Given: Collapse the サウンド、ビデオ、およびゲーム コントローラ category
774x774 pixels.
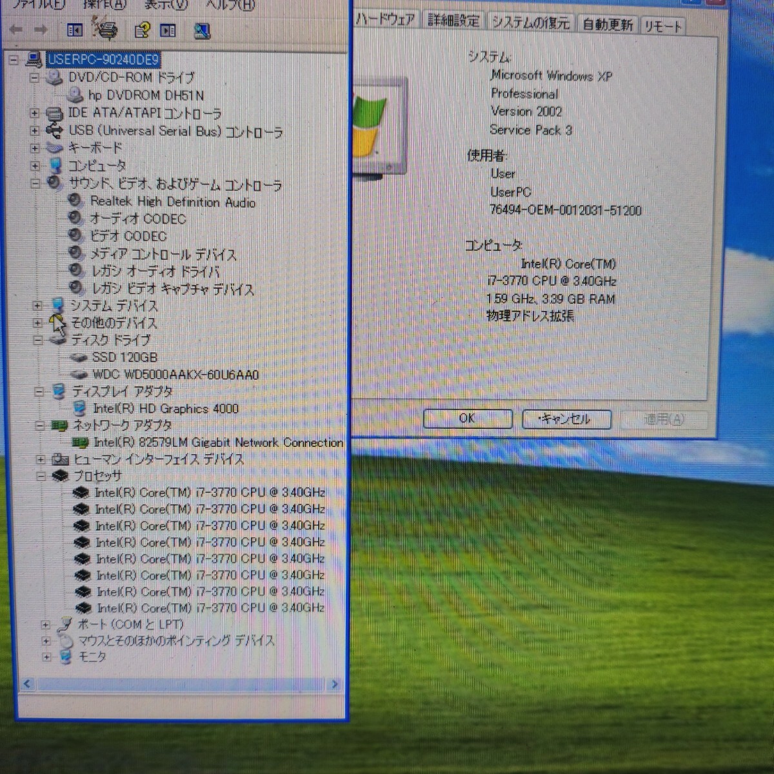Looking at the screenshot, I should click(35, 184).
